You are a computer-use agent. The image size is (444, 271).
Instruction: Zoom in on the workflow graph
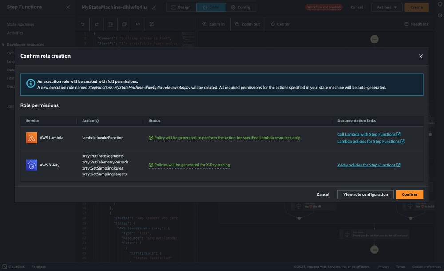pos(214,24)
